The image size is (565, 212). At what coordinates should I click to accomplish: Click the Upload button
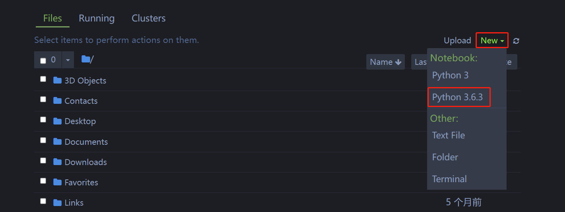[457, 41]
